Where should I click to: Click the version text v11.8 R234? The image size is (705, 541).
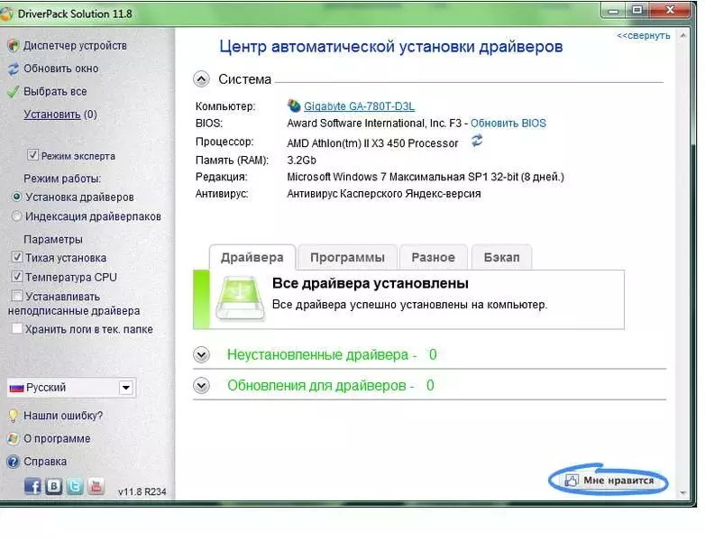point(142,492)
